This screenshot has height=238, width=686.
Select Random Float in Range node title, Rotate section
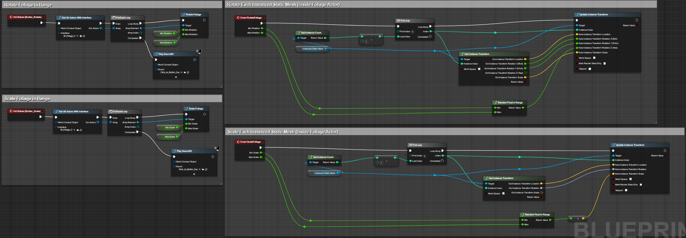pos(510,102)
